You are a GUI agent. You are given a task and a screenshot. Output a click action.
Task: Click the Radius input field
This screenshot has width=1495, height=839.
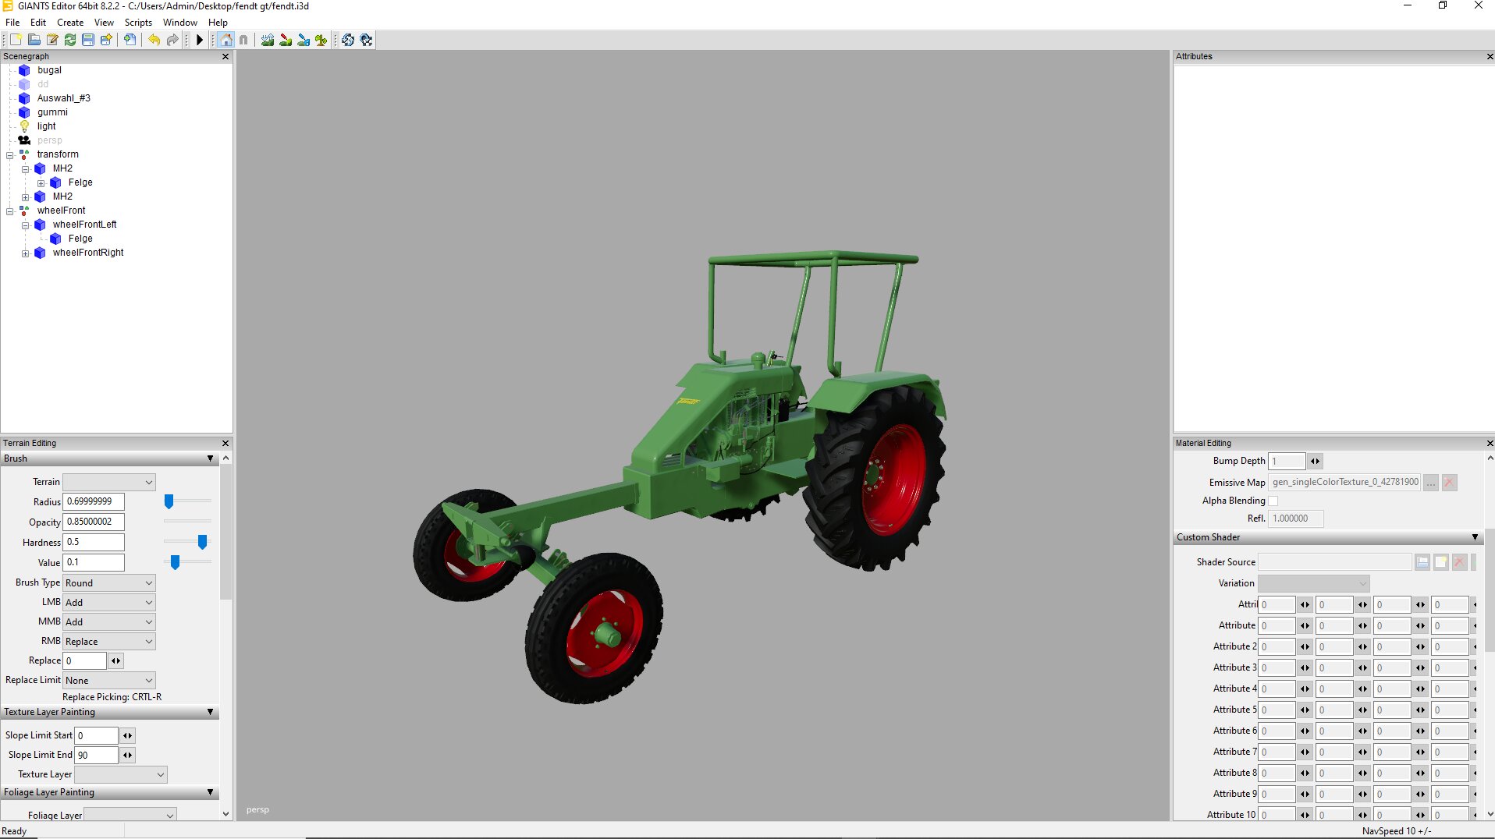(x=94, y=501)
